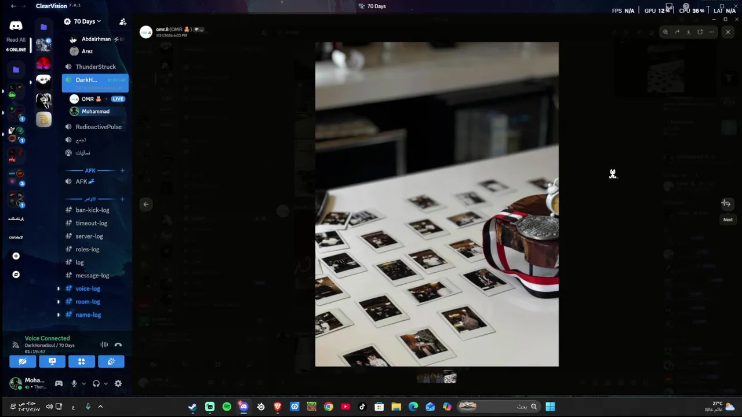The width and height of the screenshot is (742, 417).
Task: Open game controller icon in user panel
Action: click(59, 383)
